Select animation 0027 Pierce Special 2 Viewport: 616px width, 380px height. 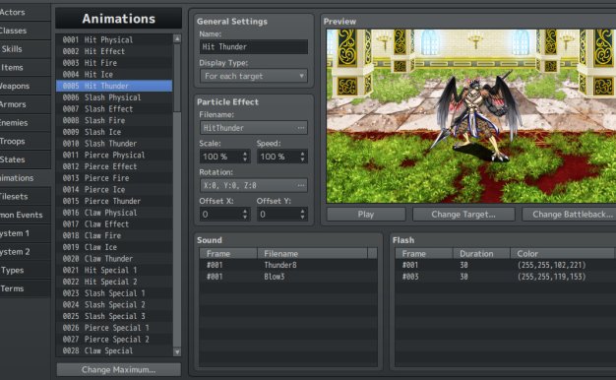(114, 339)
